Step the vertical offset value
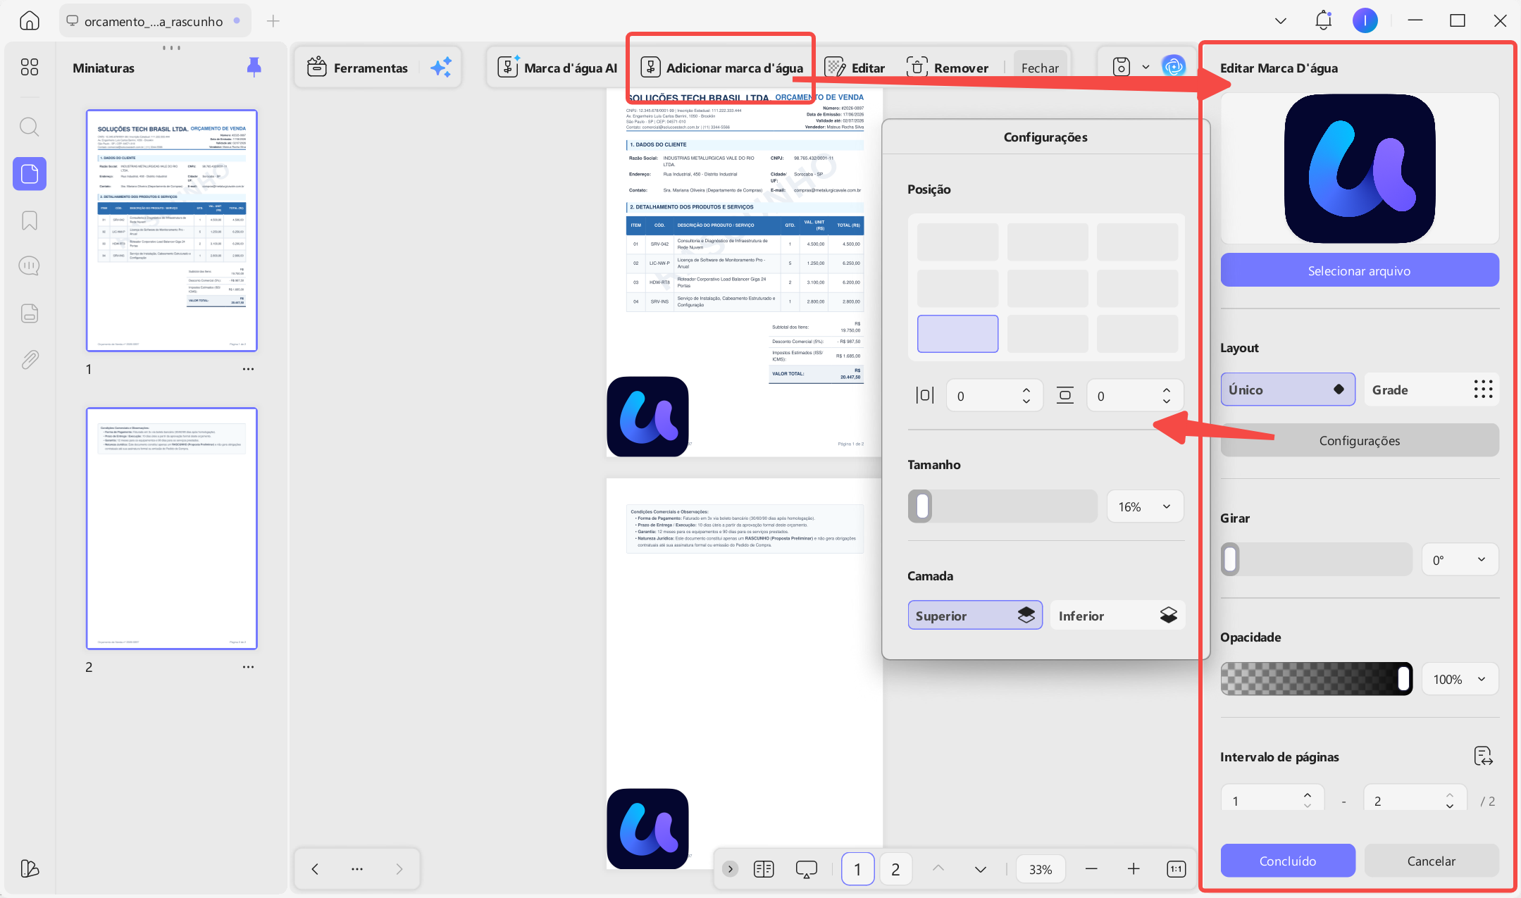 [1167, 395]
